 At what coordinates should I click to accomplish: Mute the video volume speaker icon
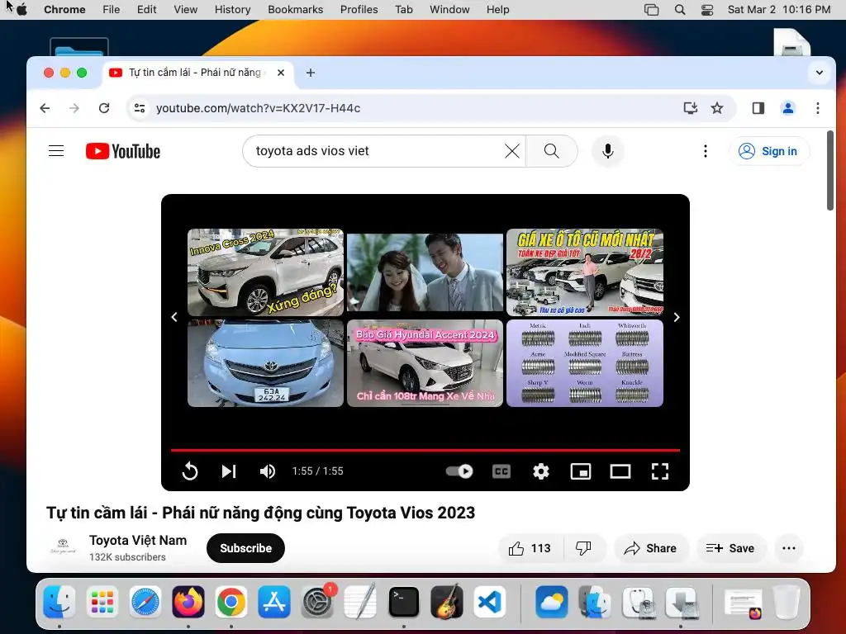coord(268,471)
